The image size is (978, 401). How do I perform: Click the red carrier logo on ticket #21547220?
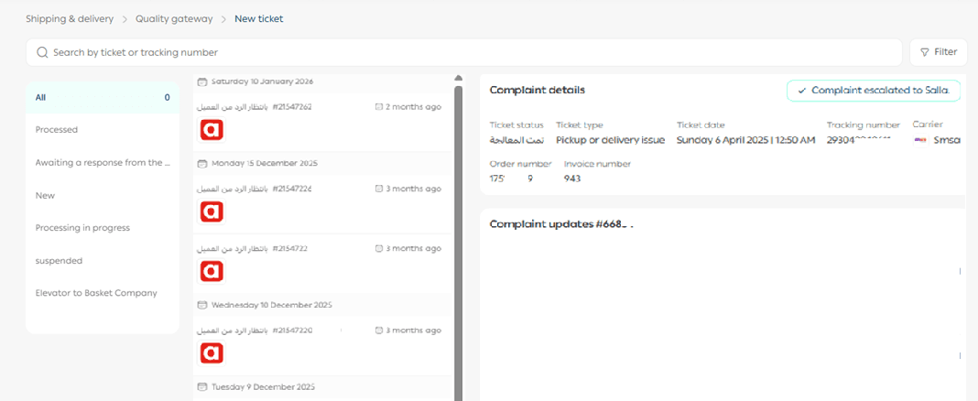point(212,352)
